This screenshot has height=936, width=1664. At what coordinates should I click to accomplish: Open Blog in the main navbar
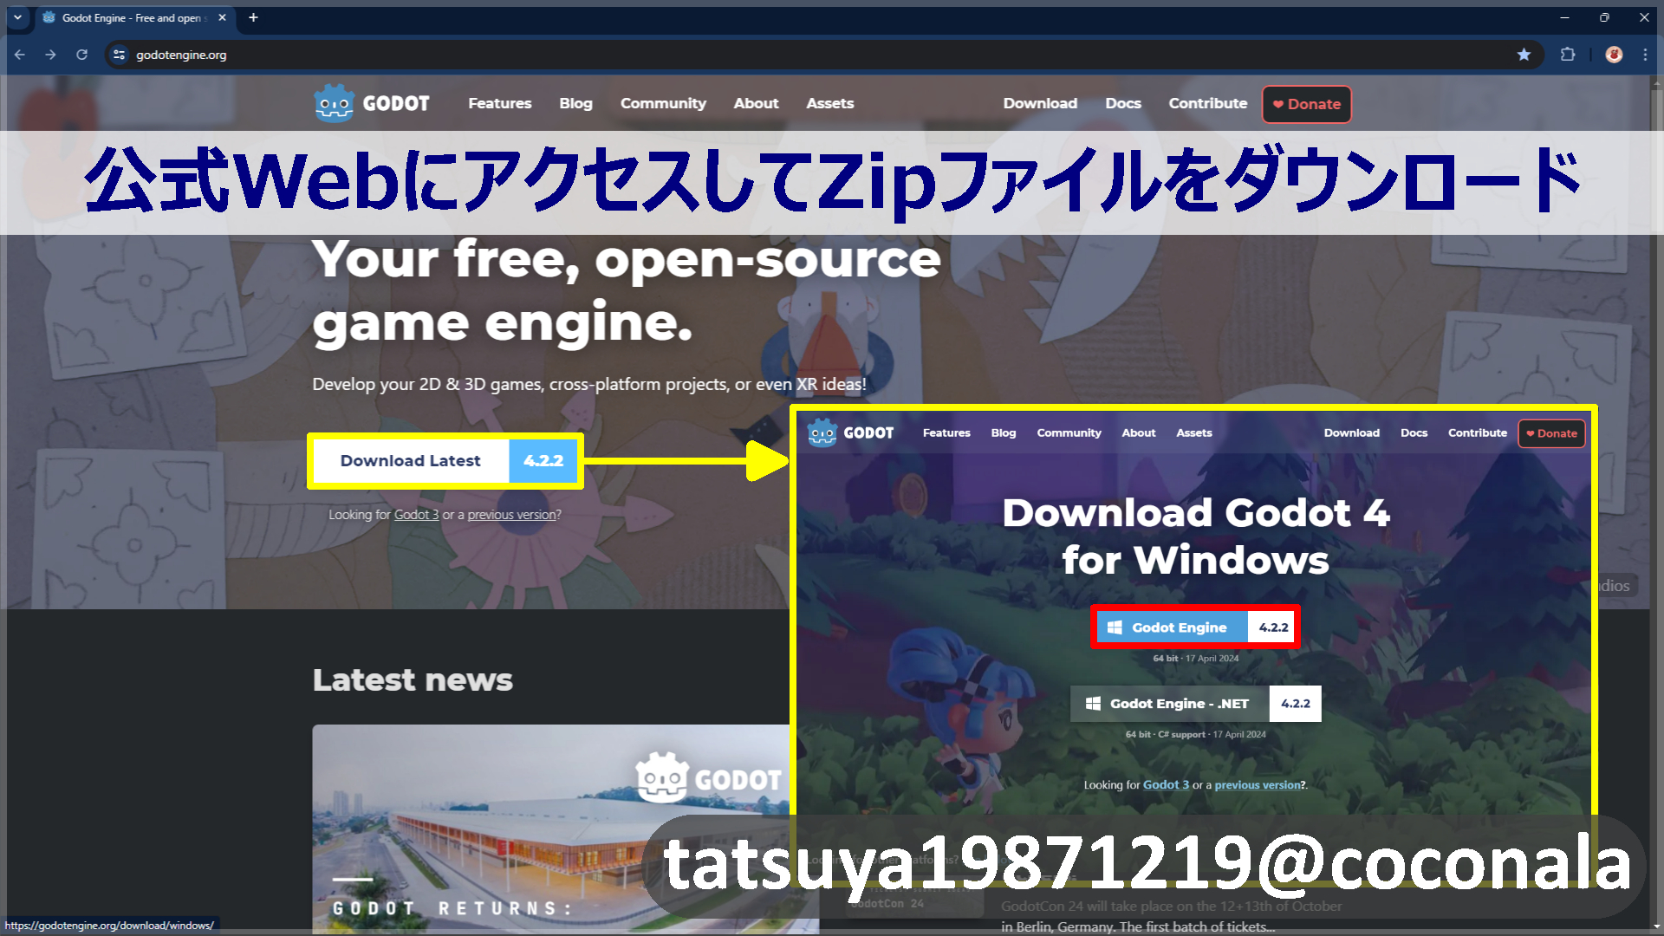pos(575,103)
